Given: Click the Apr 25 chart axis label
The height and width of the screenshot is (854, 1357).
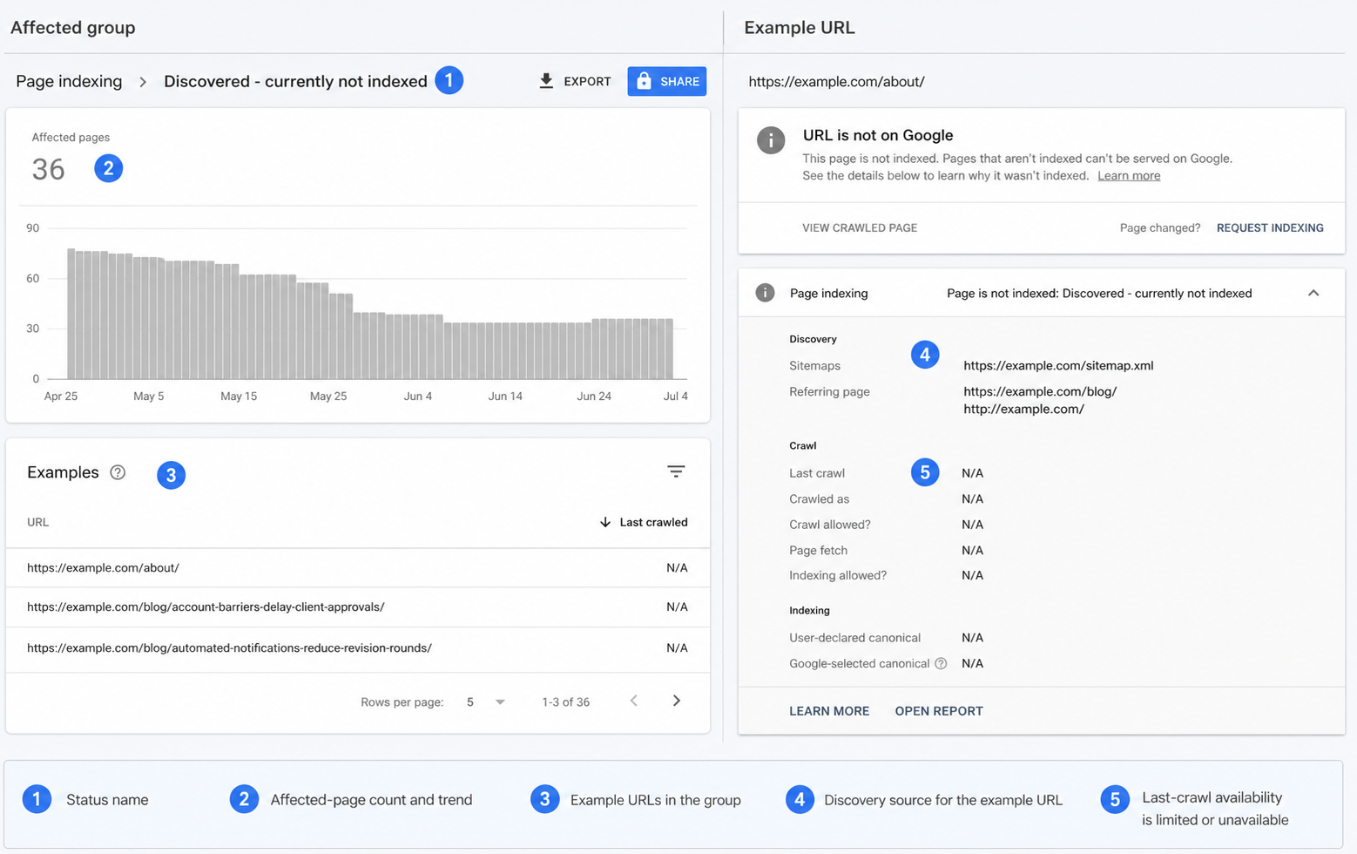Looking at the screenshot, I should (61, 396).
